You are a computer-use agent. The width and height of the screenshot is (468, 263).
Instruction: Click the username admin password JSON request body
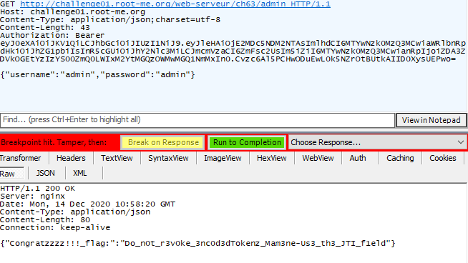(x=97, y=74)
